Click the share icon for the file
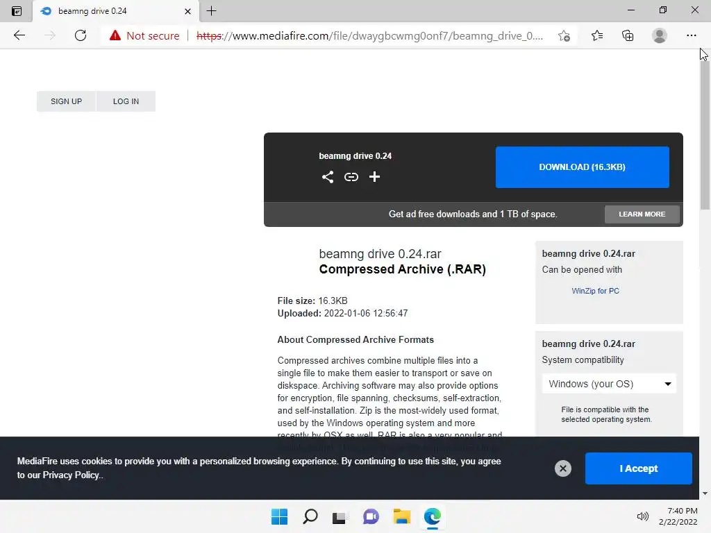This screenshot has width=711, height=533. pyautogui.click(x=328, y=177)
